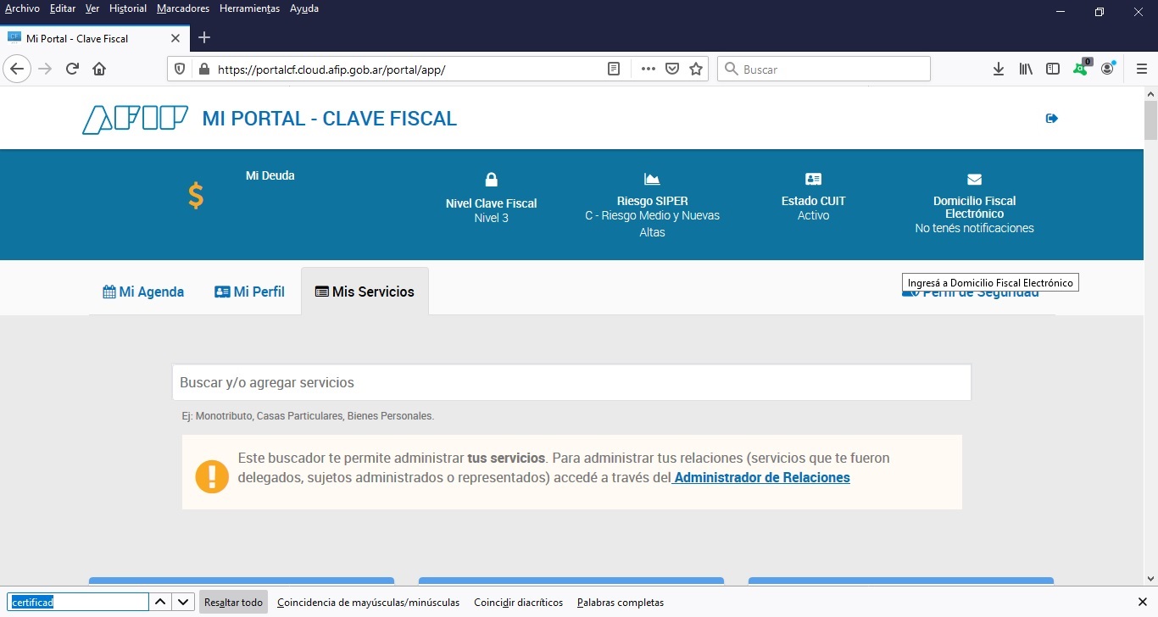Open the library icon

(x=1026, y=69)
